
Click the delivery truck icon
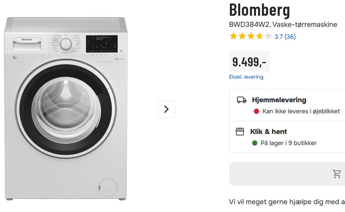pyautogui.click(x=241, y=100)
